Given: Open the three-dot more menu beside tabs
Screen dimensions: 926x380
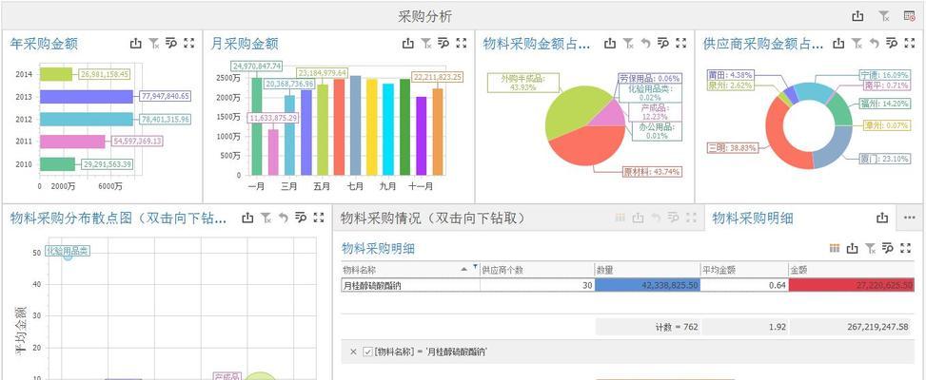Looking at the screenshot, I should click(x=910, y=218).
